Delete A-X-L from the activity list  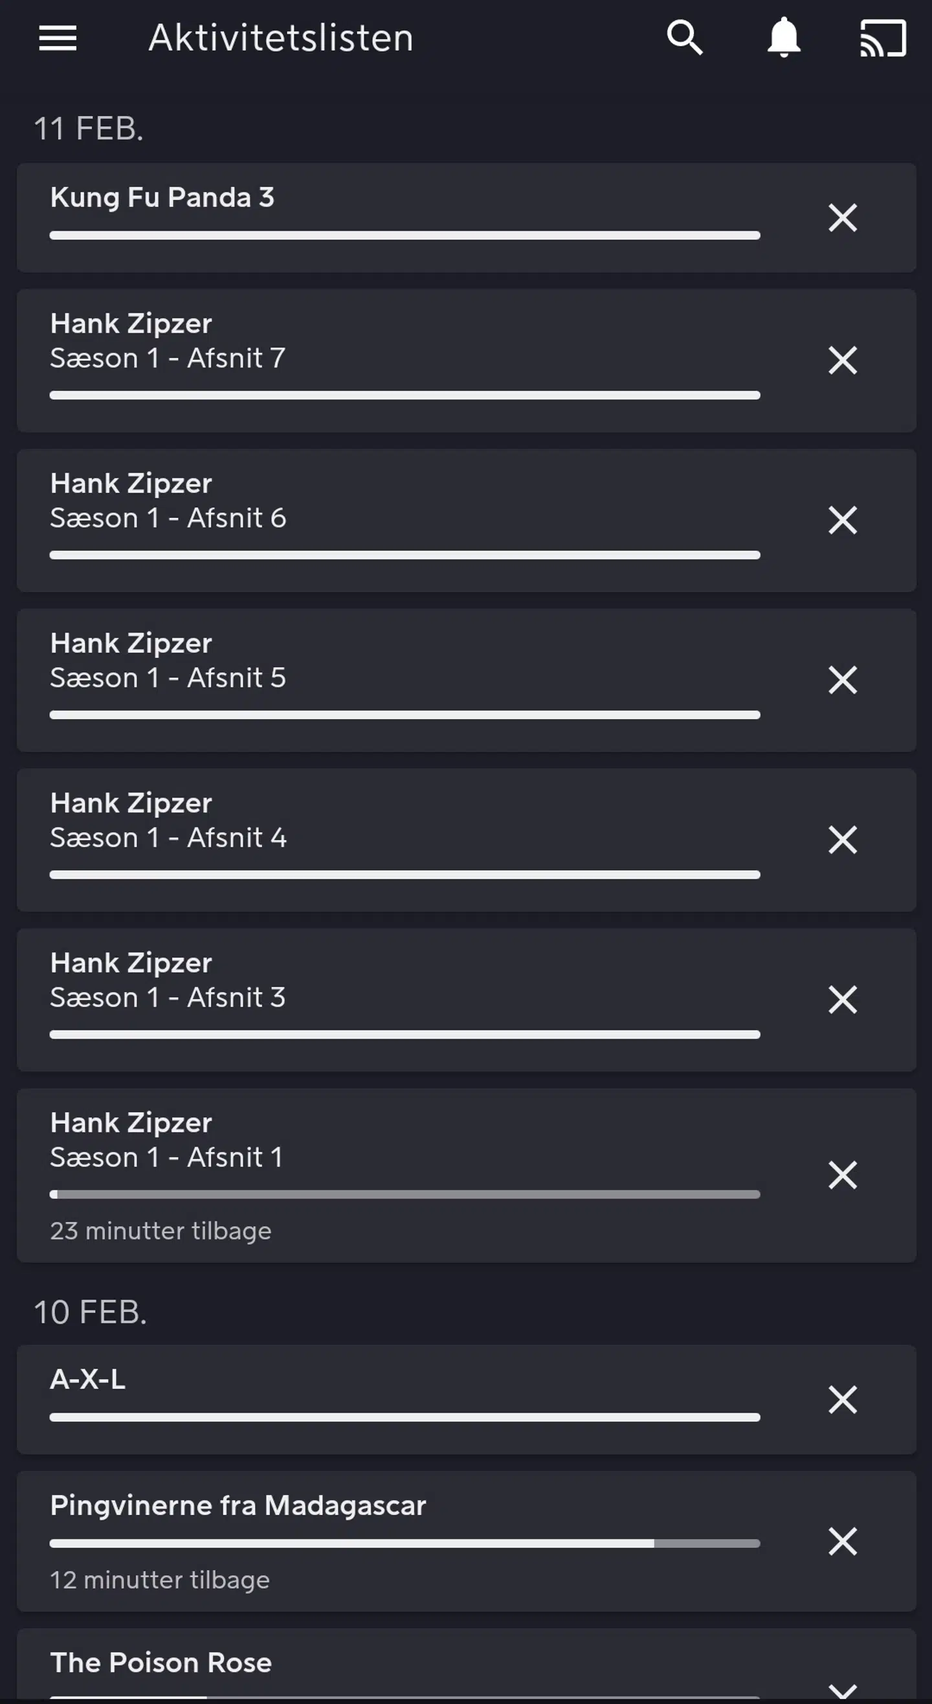[x=843, y=1400]
